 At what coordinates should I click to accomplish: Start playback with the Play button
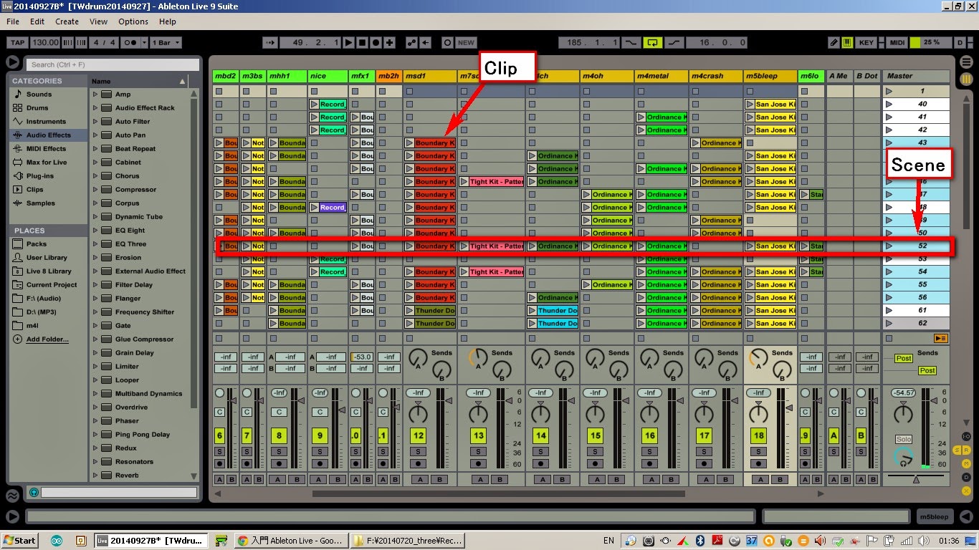349,42
